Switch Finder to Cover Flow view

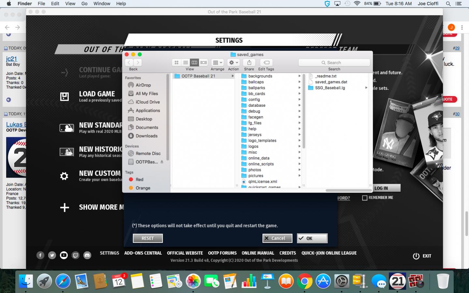pyautogui.click(x=204, y=63)
